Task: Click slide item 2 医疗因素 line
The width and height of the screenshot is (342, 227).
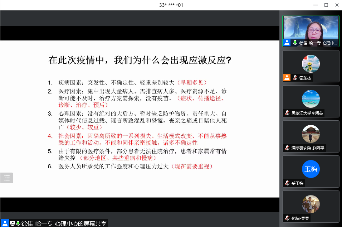Action: pos(137,98)
